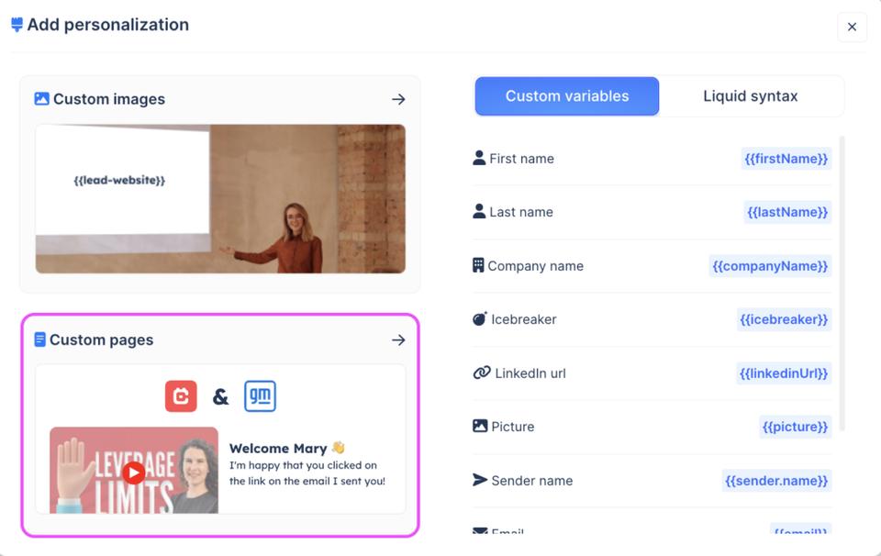Click the custom image preview with presenter

coord(220,199)
